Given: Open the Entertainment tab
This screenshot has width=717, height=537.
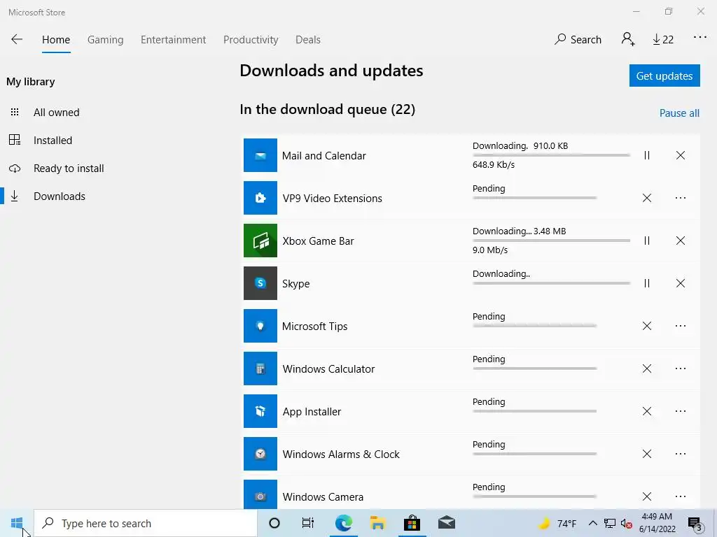Looking at the screenshot, I should pyautogui.click(x=174, y=40).
